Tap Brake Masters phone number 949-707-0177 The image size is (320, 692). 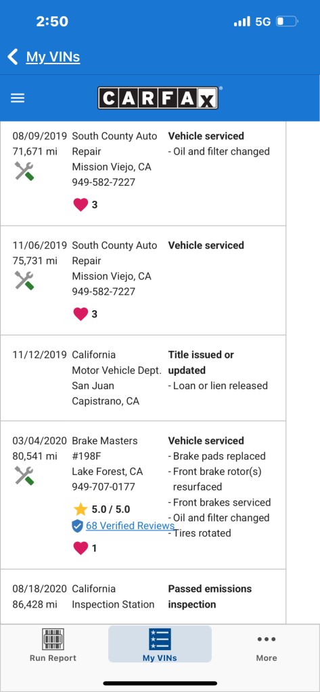click(104, 487)
